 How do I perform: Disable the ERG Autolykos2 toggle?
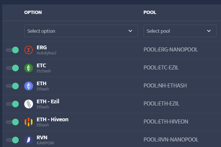pos(12,50)
